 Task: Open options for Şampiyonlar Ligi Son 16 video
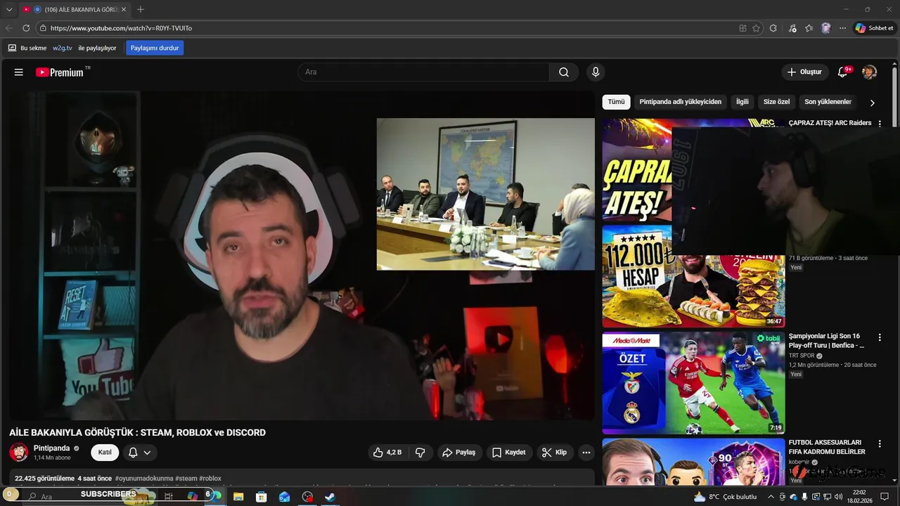tap(879, 337)
